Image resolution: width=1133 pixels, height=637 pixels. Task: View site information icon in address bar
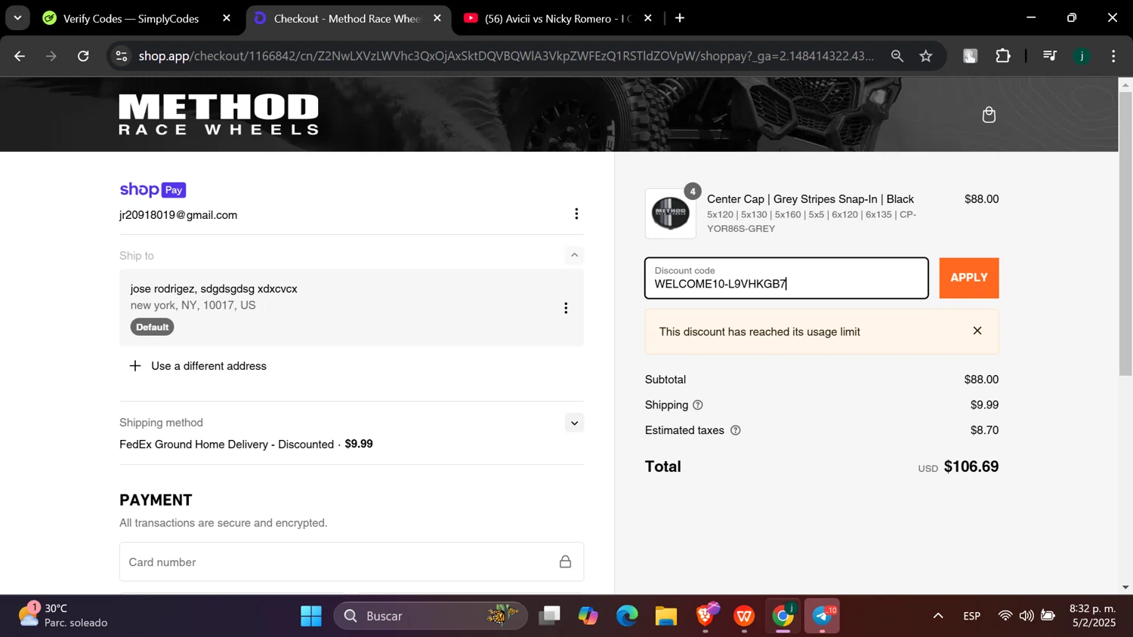coord(122,56)
